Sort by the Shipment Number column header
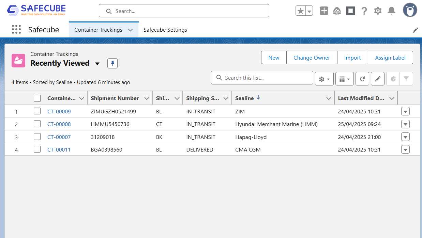 pos(115,98)
